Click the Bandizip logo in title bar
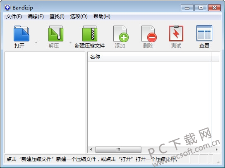This screenshot has width=225, height=168. point(7,7)
